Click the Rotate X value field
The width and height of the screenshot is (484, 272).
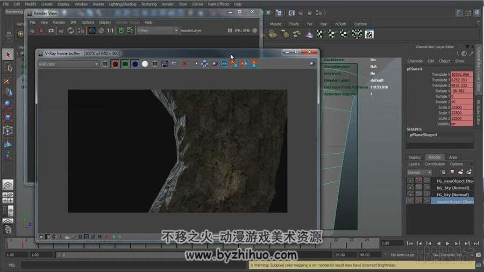click(462, 91)
